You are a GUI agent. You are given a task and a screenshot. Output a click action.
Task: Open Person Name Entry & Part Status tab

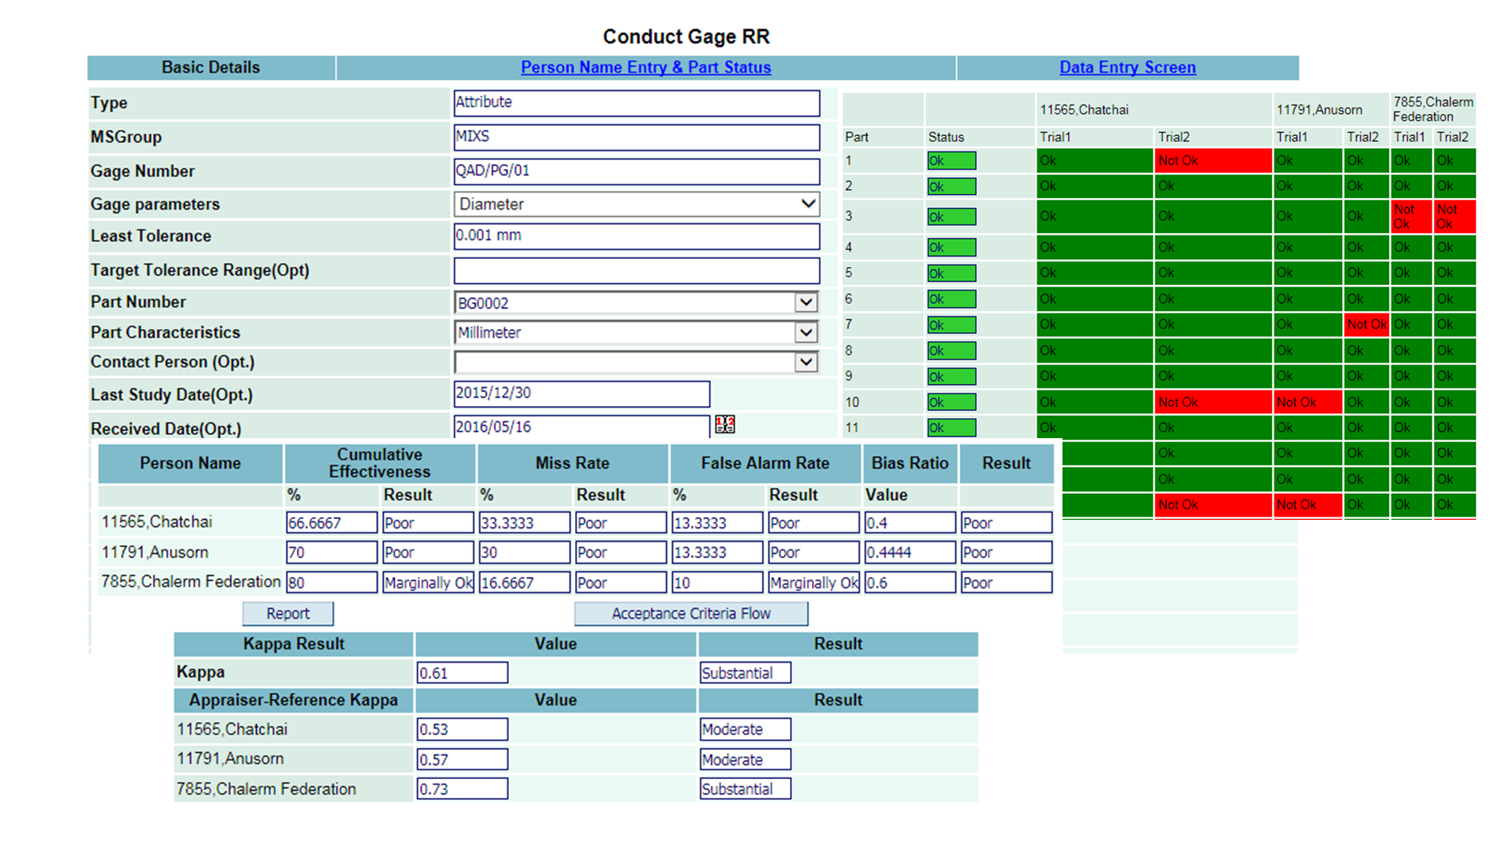tap(645, 68)
